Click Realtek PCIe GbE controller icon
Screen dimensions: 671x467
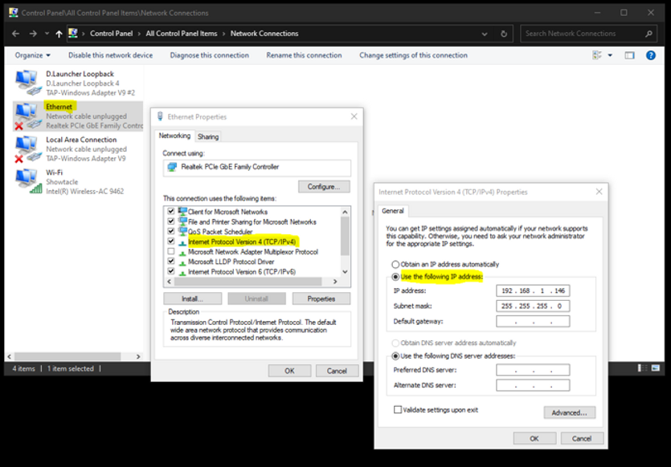click(x=172, y=167)
